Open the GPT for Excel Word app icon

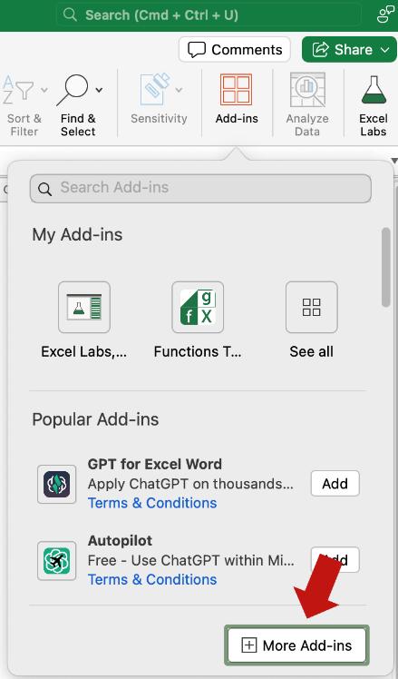pyautogui.click(x=57, y=484)
